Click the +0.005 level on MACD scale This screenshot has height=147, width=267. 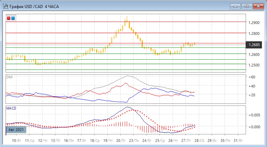click(254, 115)
